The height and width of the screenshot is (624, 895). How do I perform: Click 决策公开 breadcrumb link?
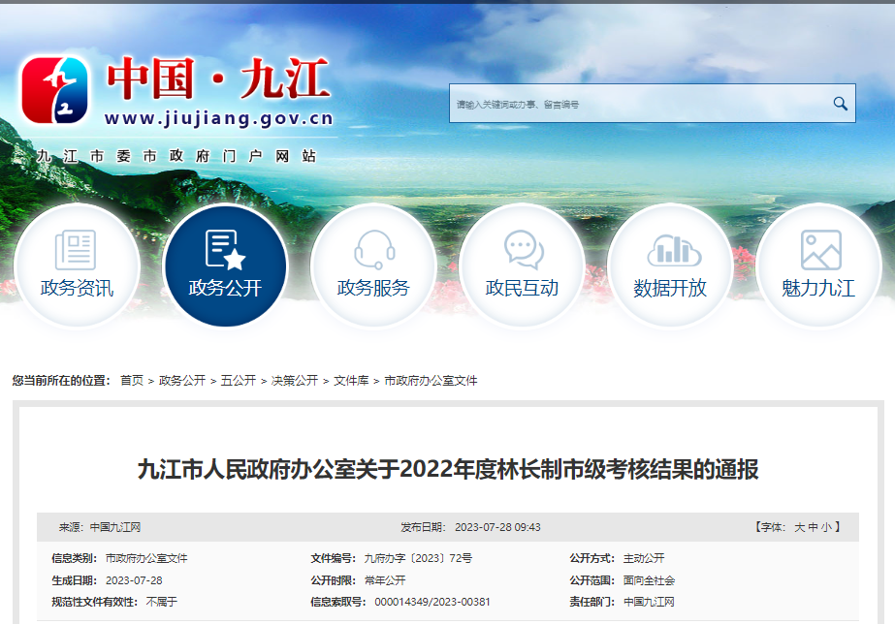295,381
